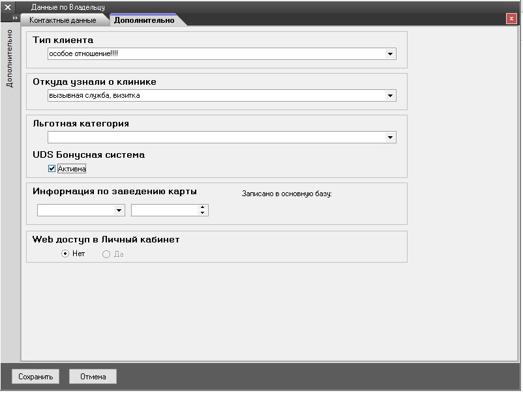Click the особое отношение!!!! client type field
The width and height of the screenshot is (523, 393).
[215, 54]
